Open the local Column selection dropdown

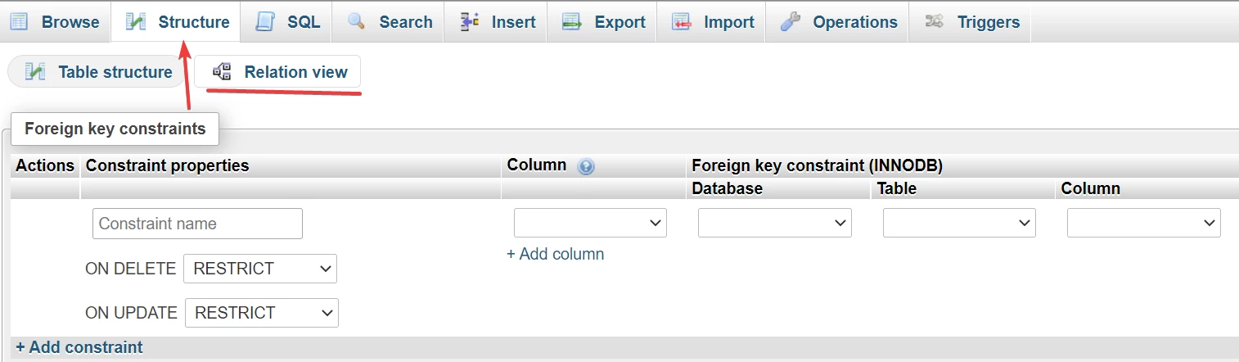click(590, 223)
